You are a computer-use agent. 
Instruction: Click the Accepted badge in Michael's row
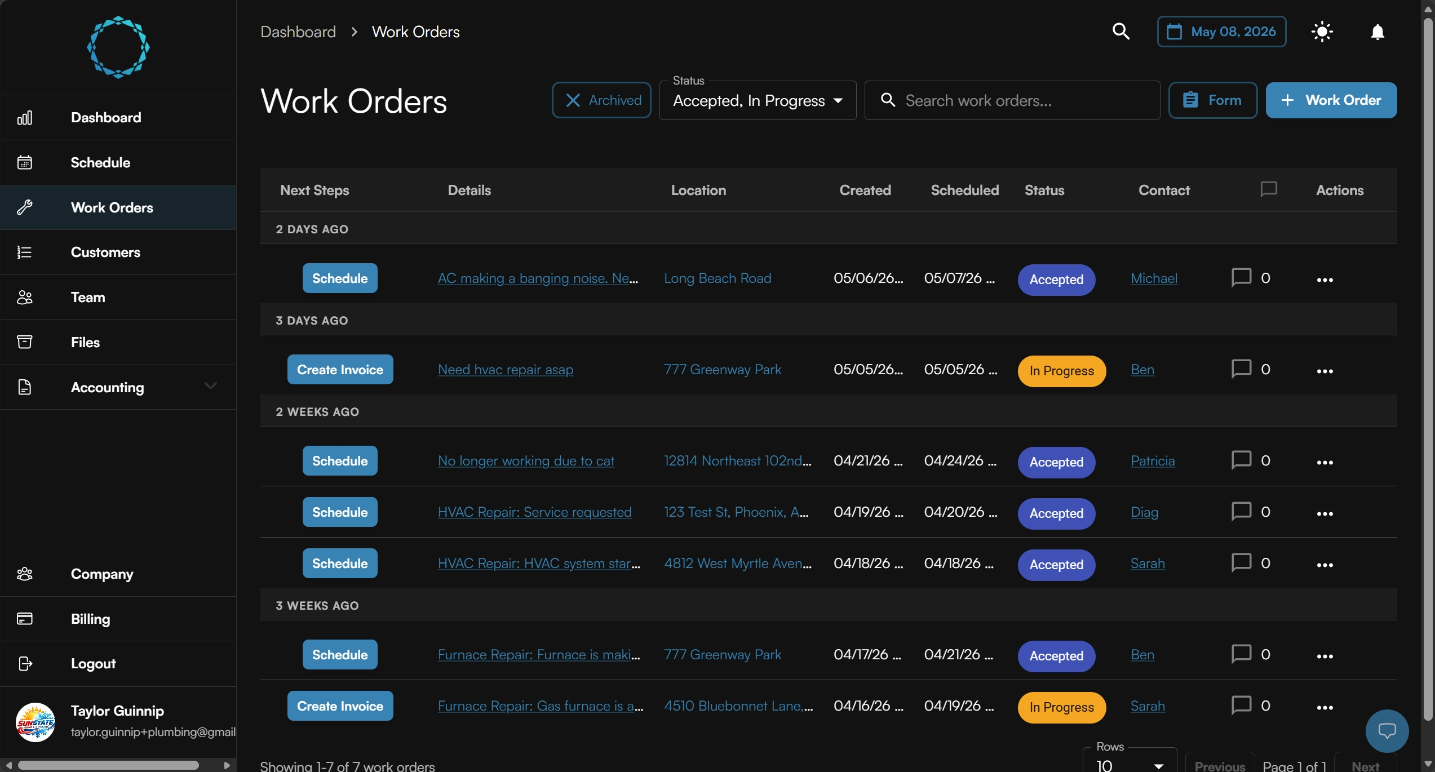coord(1056,279)
